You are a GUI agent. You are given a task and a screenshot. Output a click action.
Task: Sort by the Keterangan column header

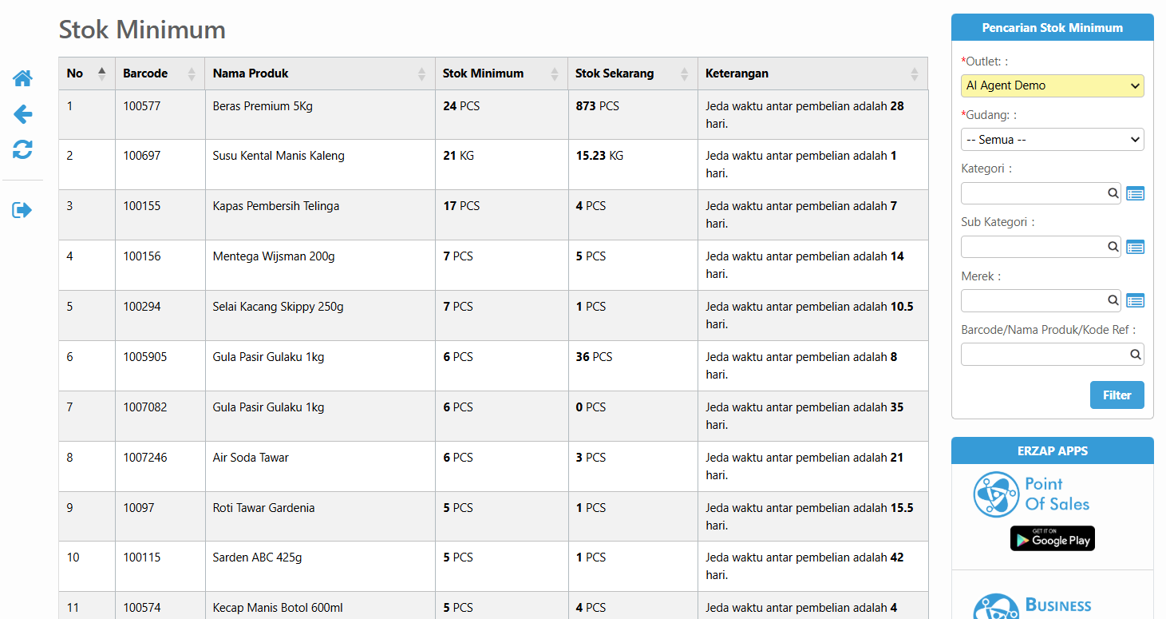(812, 73)
